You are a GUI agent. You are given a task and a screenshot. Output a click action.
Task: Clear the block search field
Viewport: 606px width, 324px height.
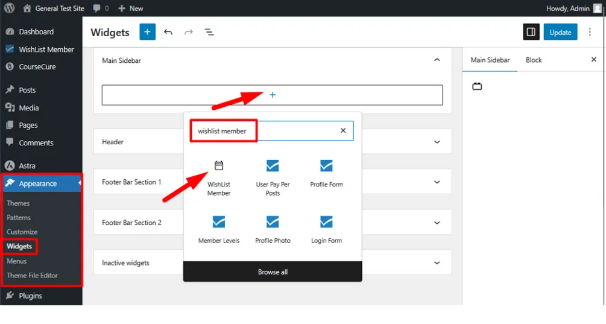343,131
